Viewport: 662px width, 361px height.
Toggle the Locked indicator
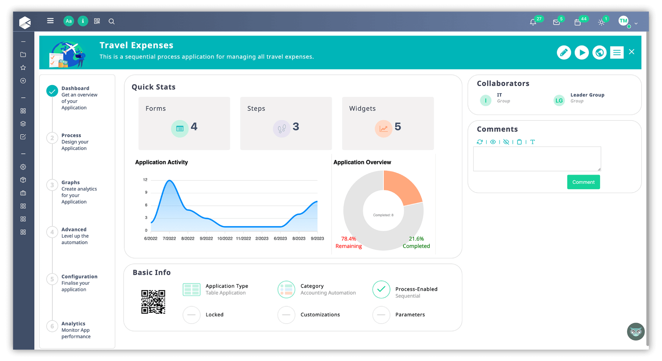click(192, 315)
